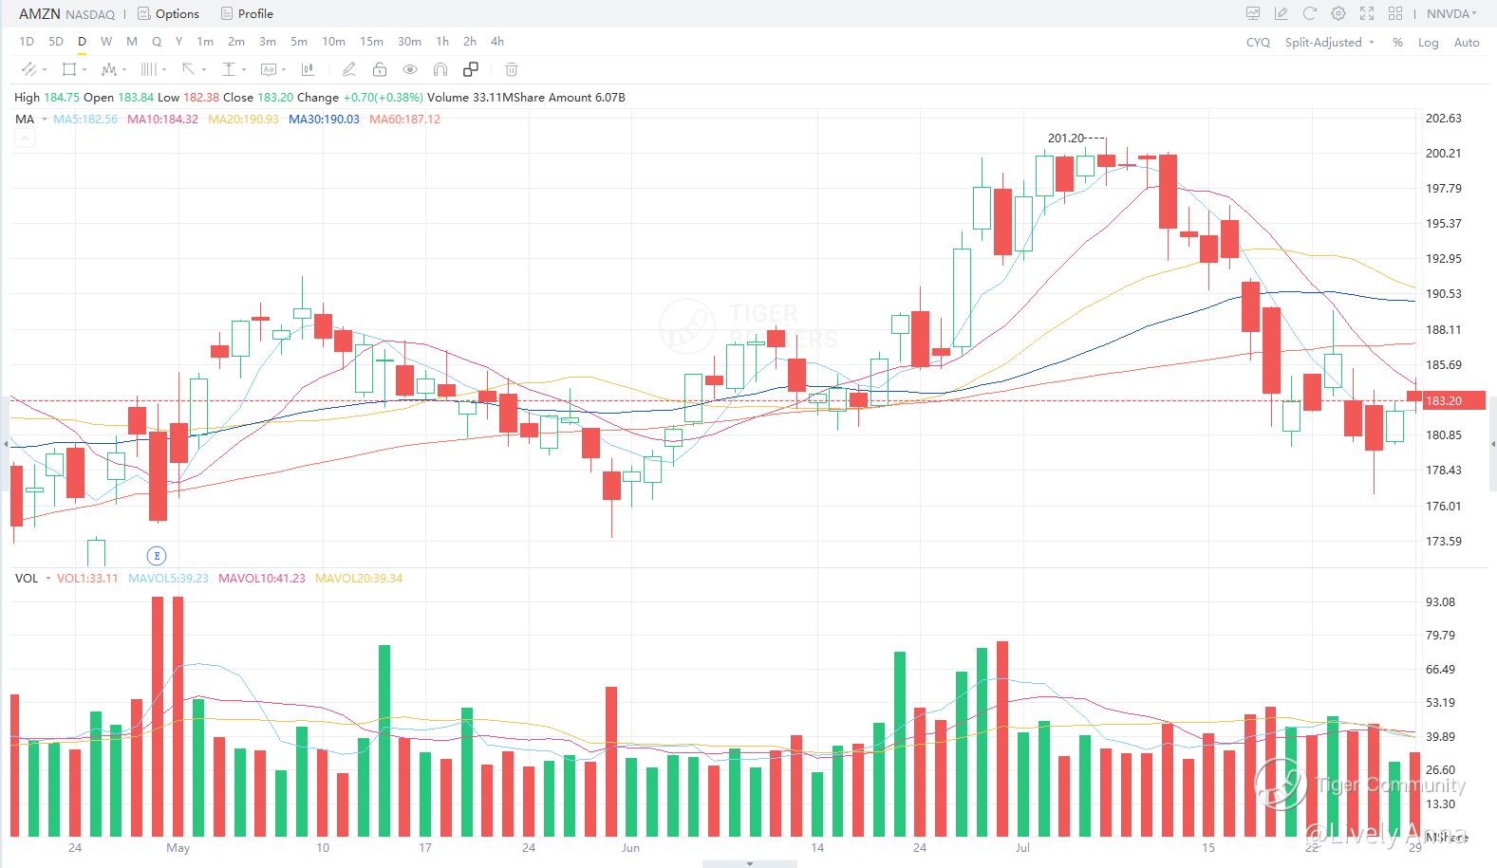Expand the left side panel arrow
The height and width of the screenshot is (868, 1497).
click(x=6, y=443)
